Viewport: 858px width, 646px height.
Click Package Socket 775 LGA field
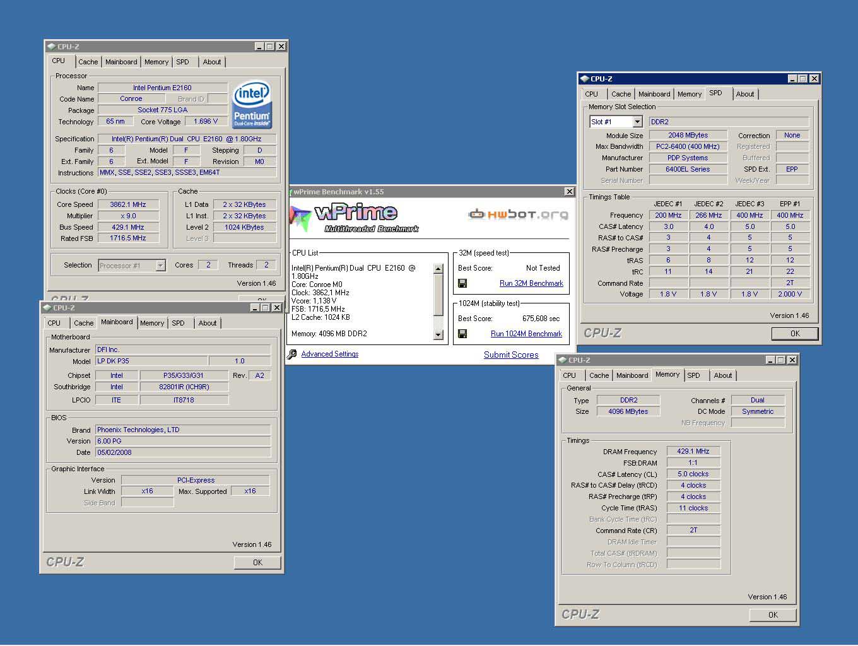pos(162,110)
